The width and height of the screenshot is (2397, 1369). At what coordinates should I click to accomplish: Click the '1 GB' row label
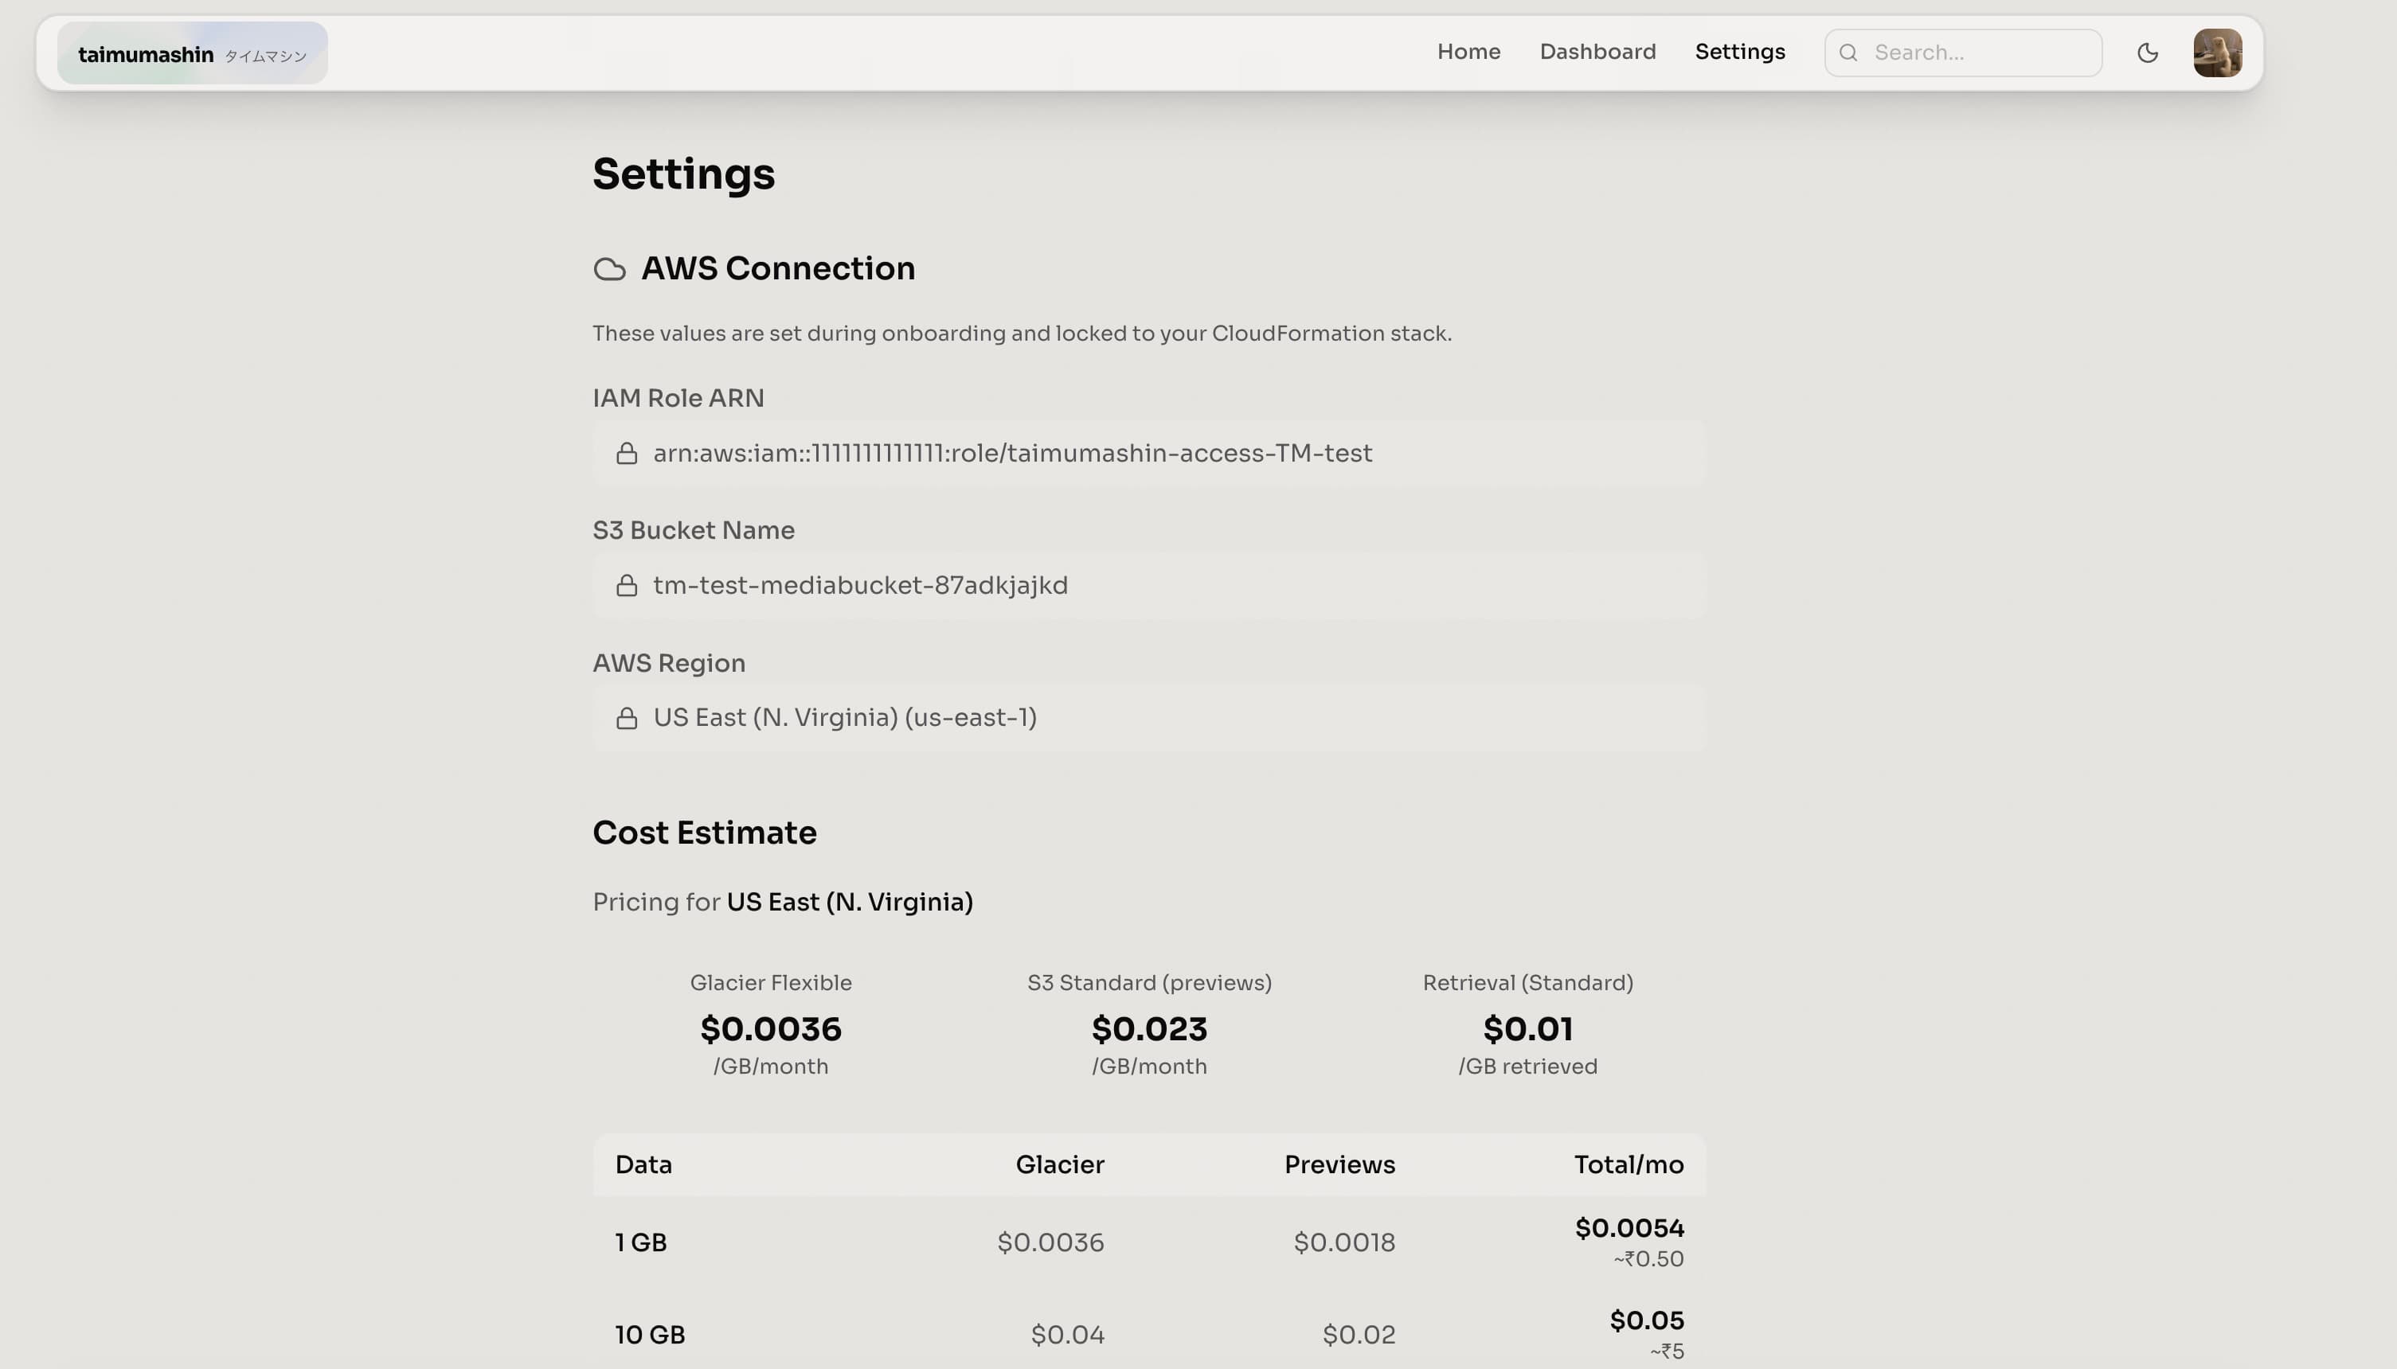(x=640, y=1243)
